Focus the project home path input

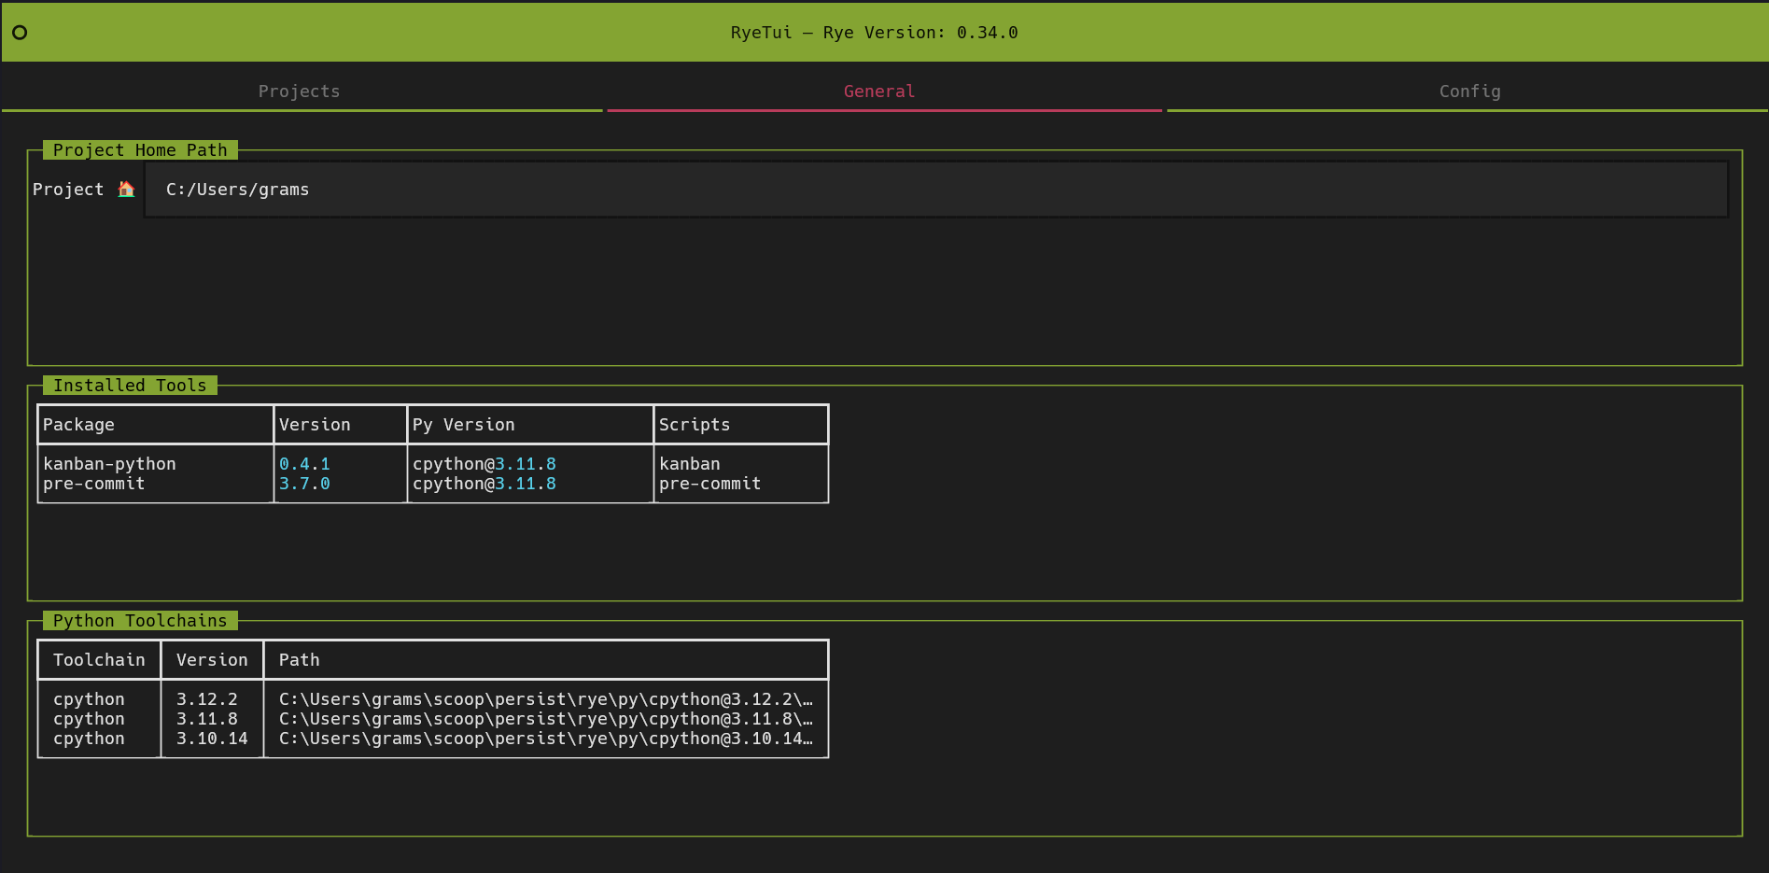936,190
